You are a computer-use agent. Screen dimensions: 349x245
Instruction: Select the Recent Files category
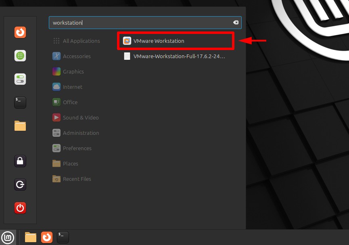tap(72, 179)
